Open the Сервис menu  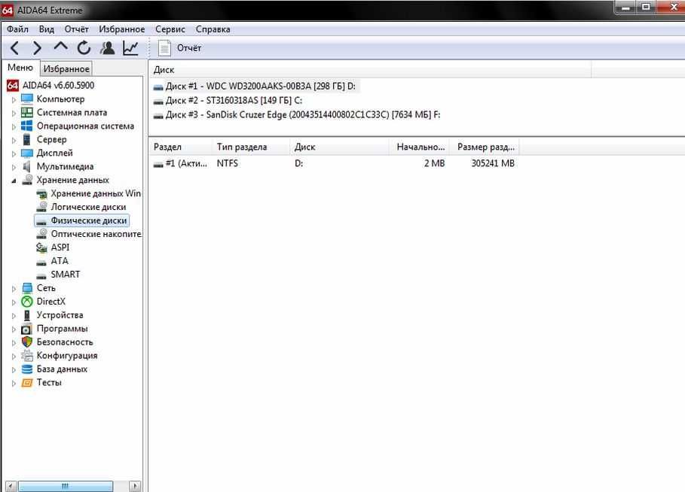(x=170, y=29)
